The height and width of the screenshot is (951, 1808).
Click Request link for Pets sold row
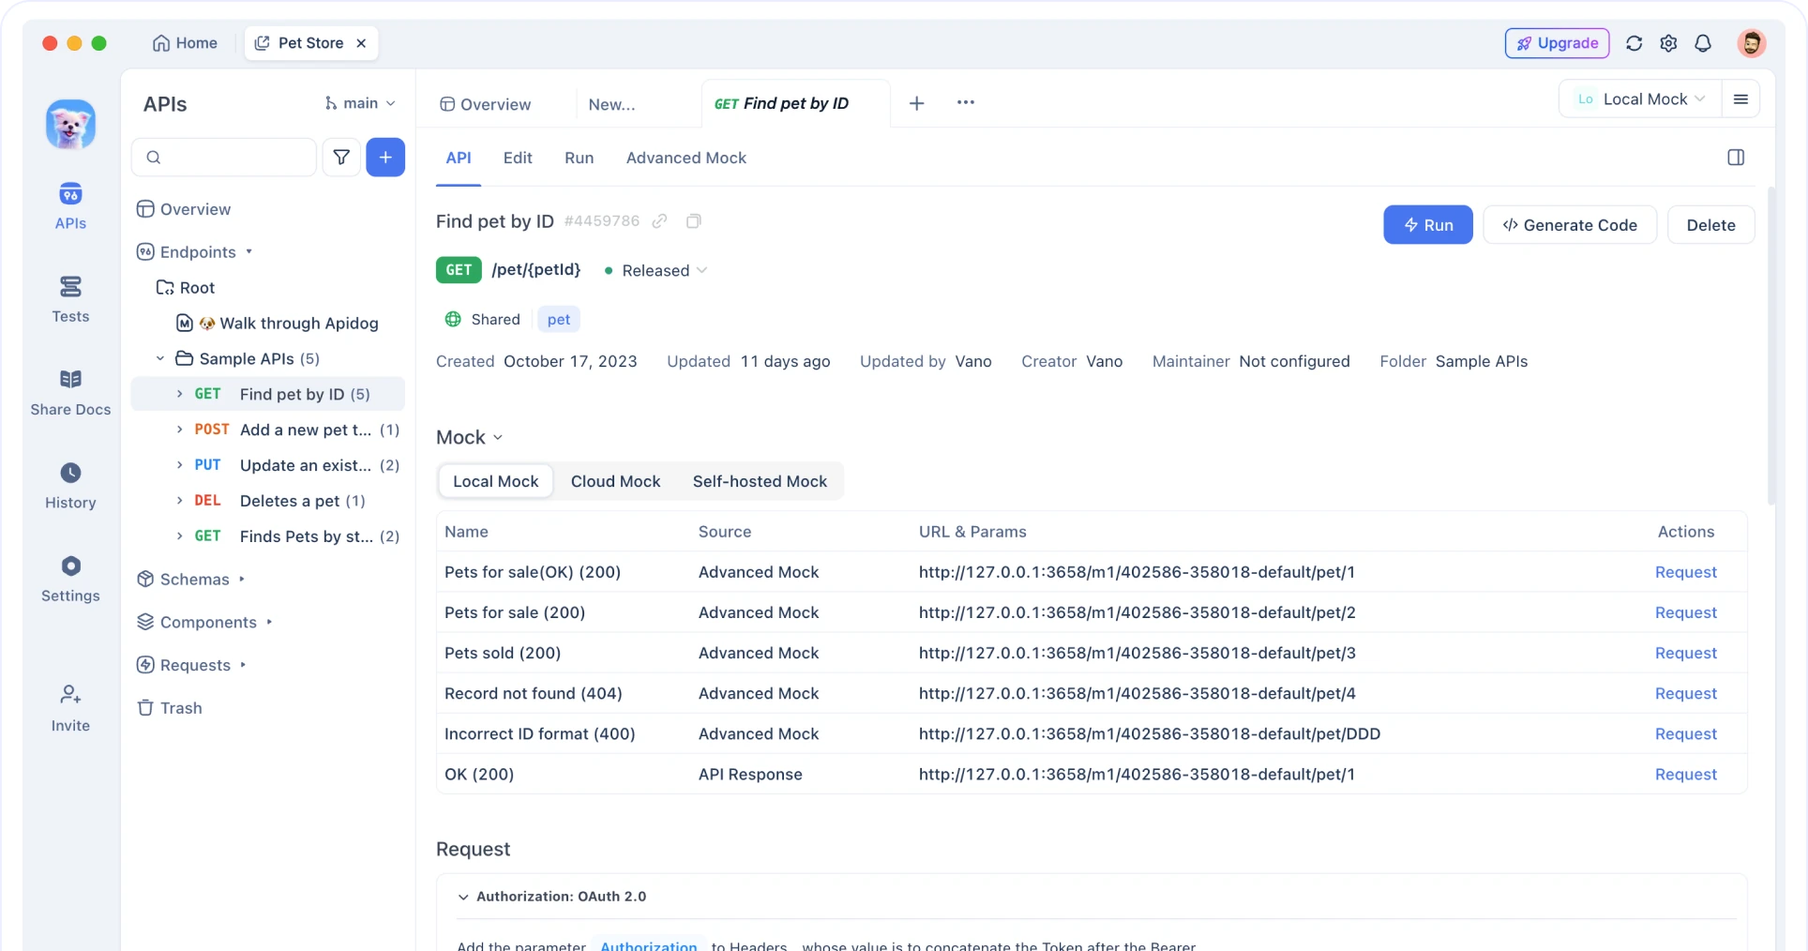1685,653
